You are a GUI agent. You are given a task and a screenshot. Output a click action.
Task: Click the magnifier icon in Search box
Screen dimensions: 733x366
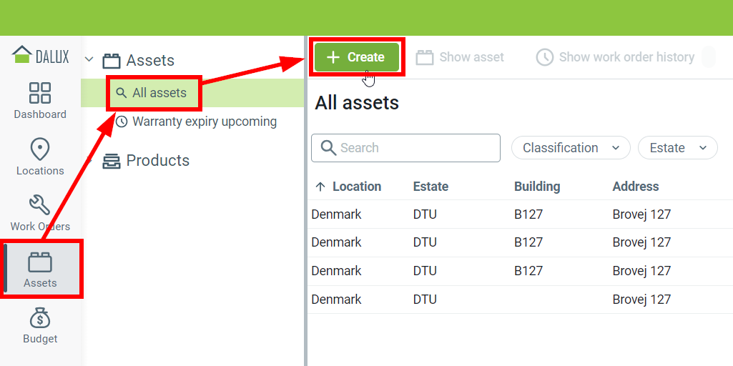(329, 148)
